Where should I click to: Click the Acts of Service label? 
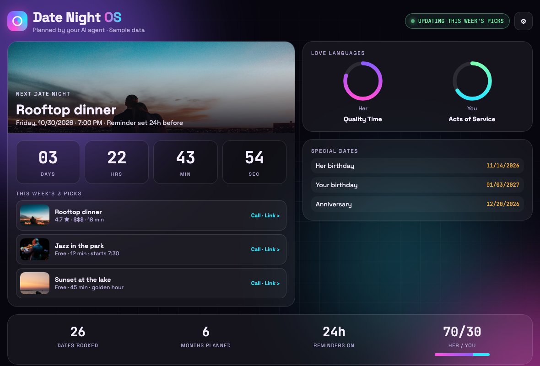pyautogui.click(x=472, y=119)
